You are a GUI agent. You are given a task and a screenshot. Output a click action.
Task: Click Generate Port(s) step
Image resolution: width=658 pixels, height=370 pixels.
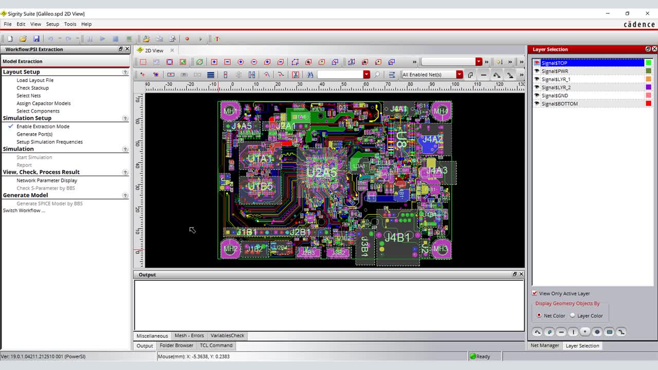pos(34,134)
